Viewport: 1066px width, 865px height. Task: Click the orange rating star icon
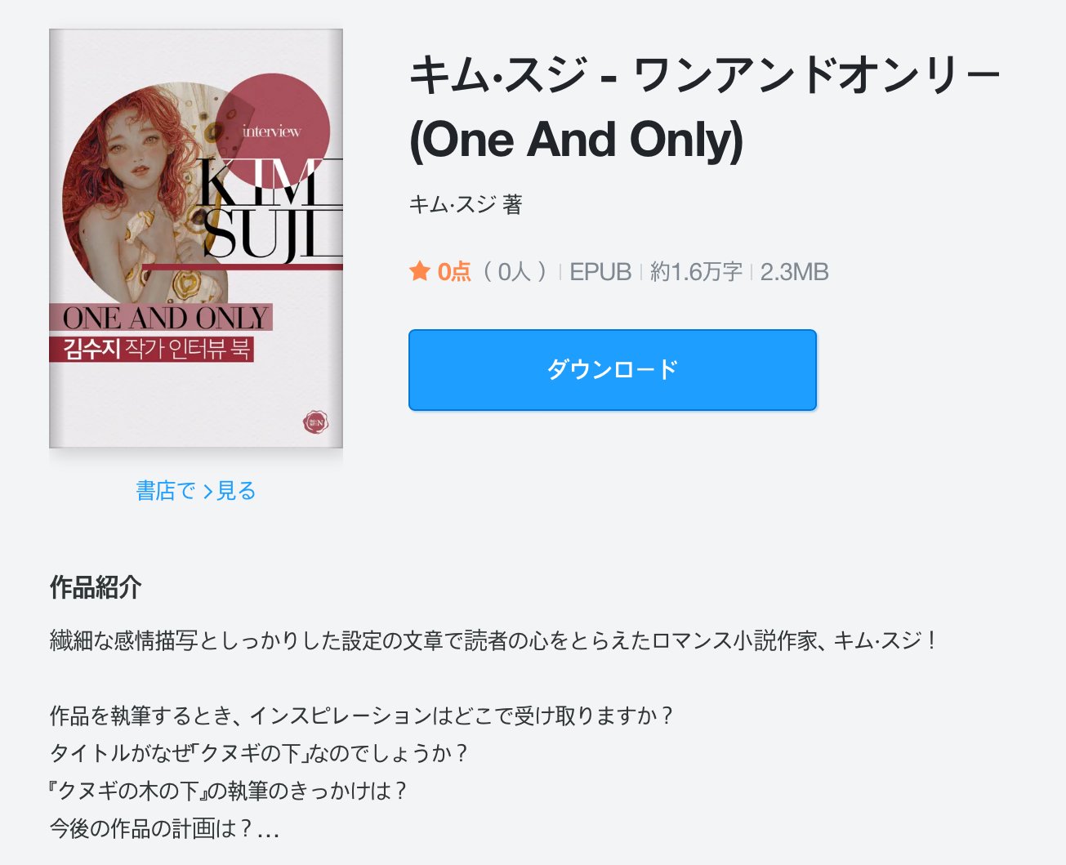[x=420, y=271]
